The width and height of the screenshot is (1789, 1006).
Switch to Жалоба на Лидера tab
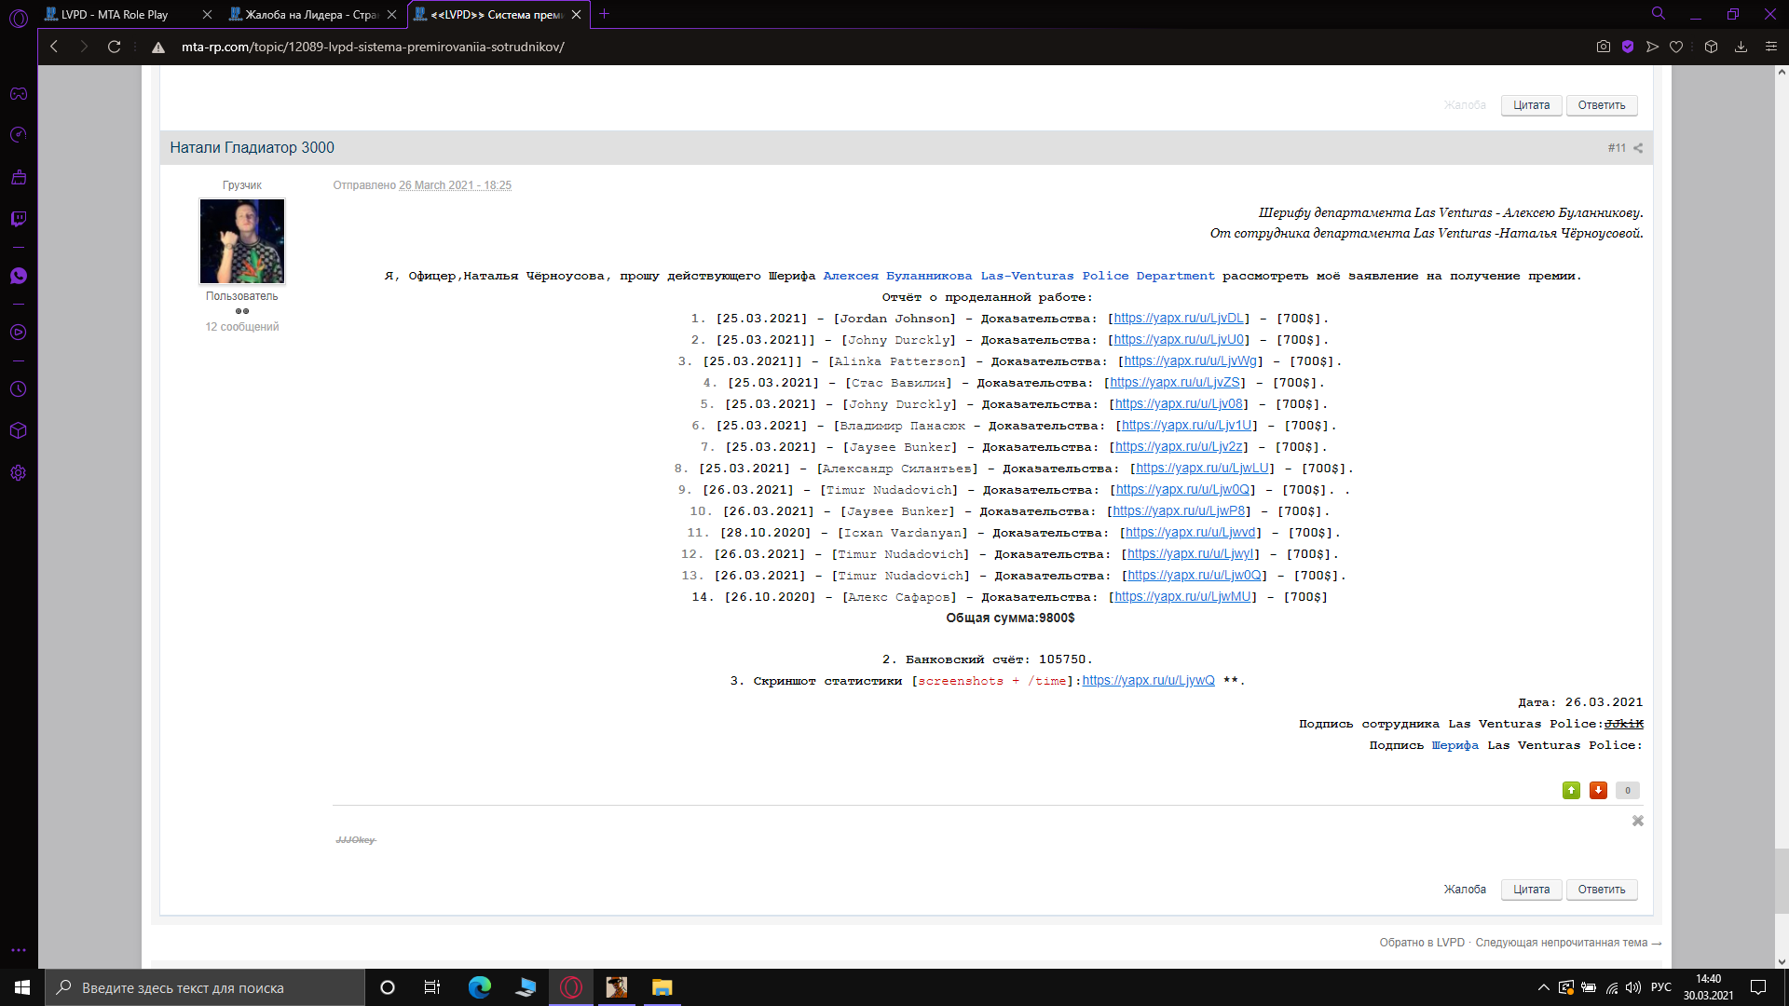point(310,14)
